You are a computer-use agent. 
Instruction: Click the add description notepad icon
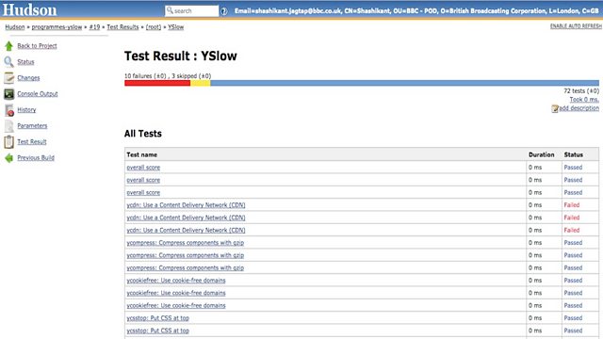pos(555,109)
